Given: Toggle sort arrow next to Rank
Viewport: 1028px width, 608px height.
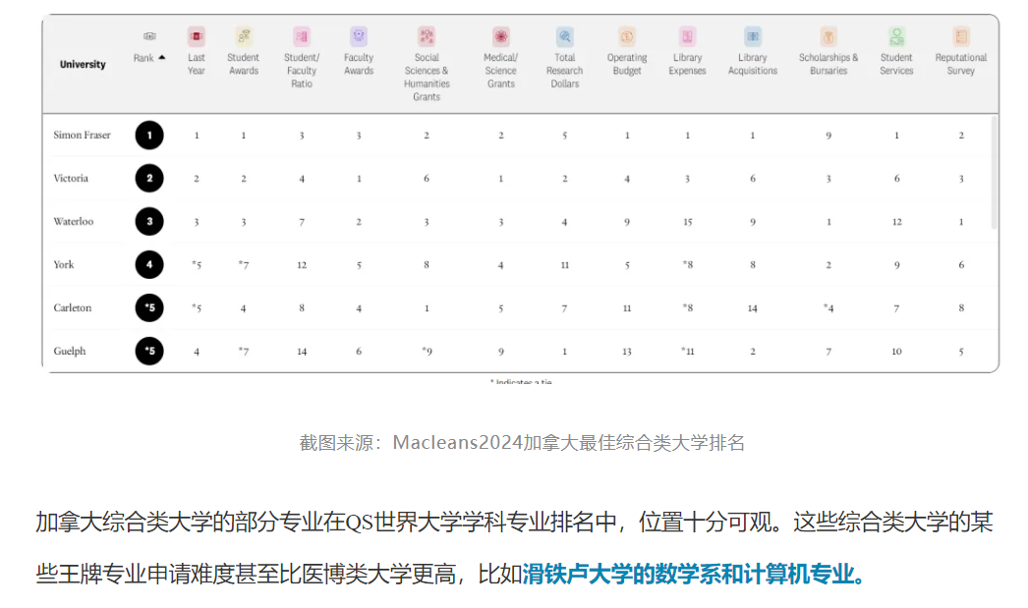Looking at the screenshot, I should pos(162,58).
